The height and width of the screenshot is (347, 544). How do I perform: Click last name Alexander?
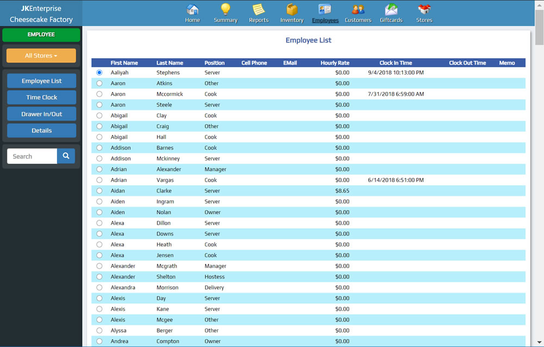169,169
